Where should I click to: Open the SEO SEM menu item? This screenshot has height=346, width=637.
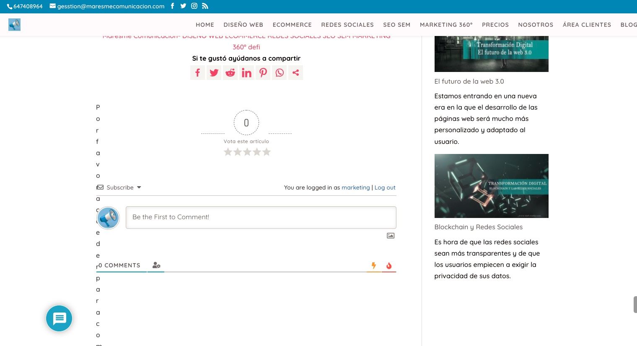tap(397, 25)
